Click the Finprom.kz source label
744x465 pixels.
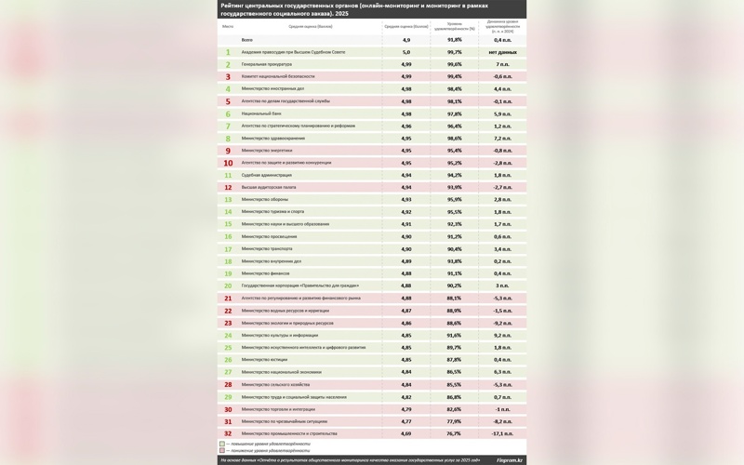pos(509,459)
